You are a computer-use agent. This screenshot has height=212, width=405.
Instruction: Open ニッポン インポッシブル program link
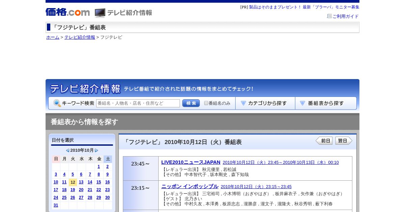(190, 186)
